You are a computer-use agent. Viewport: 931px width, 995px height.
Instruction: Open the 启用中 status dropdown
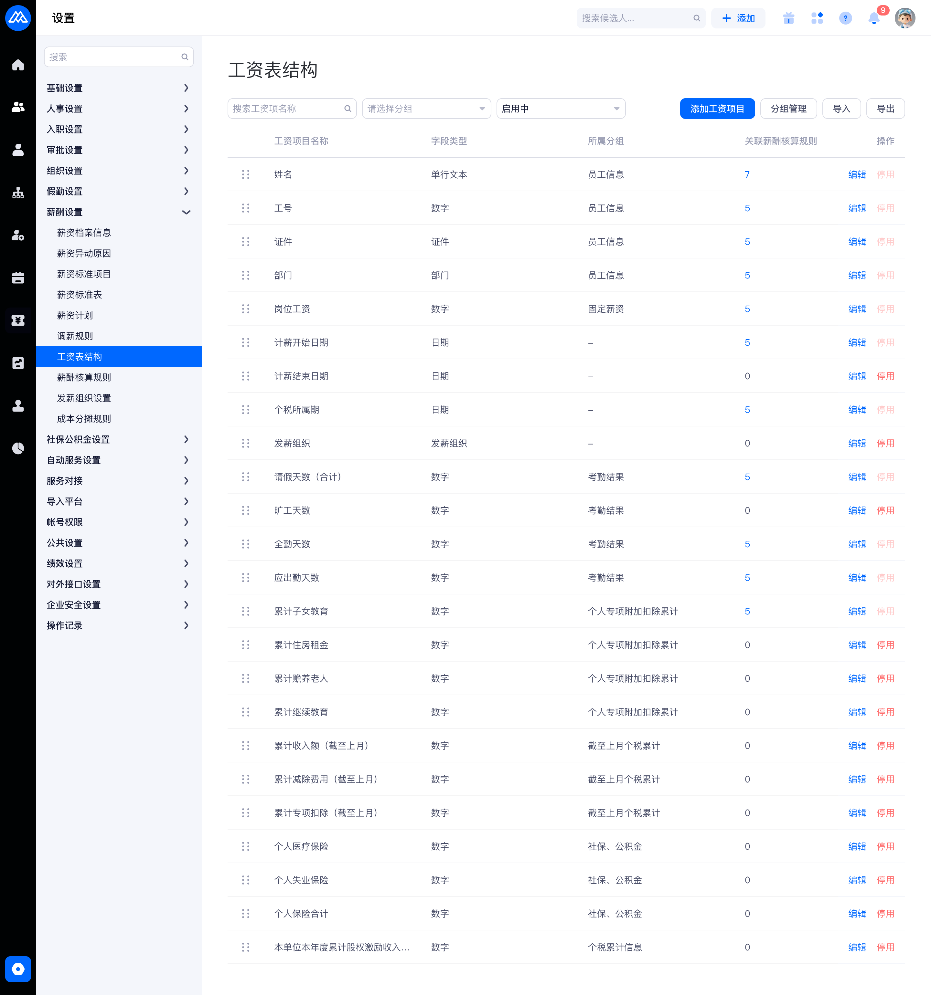561,109
